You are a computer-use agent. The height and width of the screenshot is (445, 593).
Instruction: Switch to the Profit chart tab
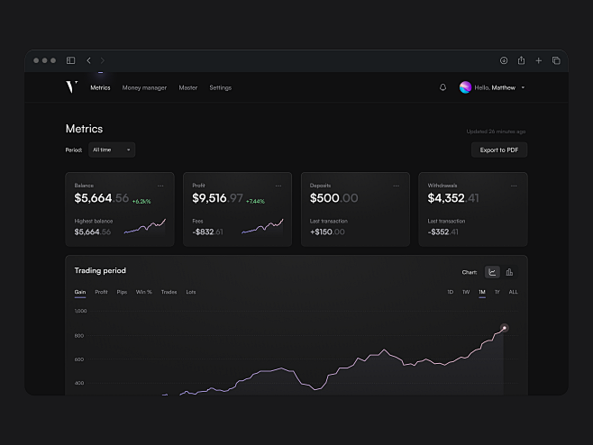point(102,293)
